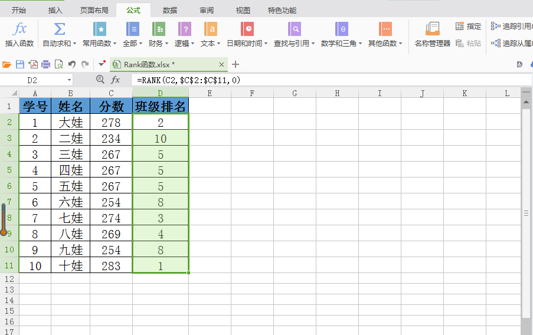Select the 学号 header cell
Image resolution: width=533 pixels, height=335 pixels.
click(x=35, y=106)
